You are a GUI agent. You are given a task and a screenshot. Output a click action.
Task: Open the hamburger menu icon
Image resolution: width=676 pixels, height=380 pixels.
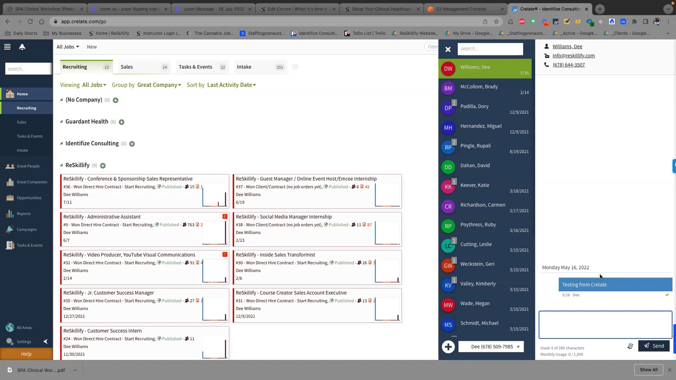tap(7, 47)
